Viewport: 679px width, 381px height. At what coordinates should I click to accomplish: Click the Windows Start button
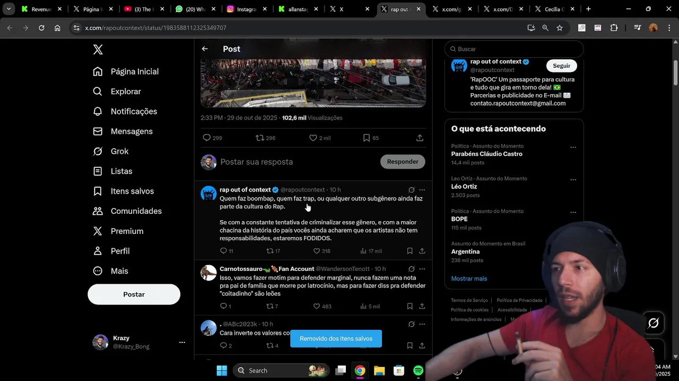tap(222, 370)
